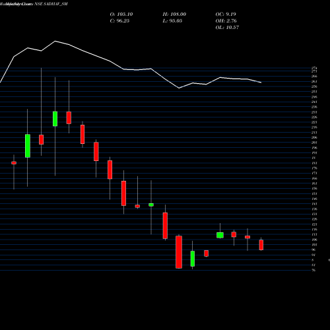Select the 126 price axis label

(314, 219)
